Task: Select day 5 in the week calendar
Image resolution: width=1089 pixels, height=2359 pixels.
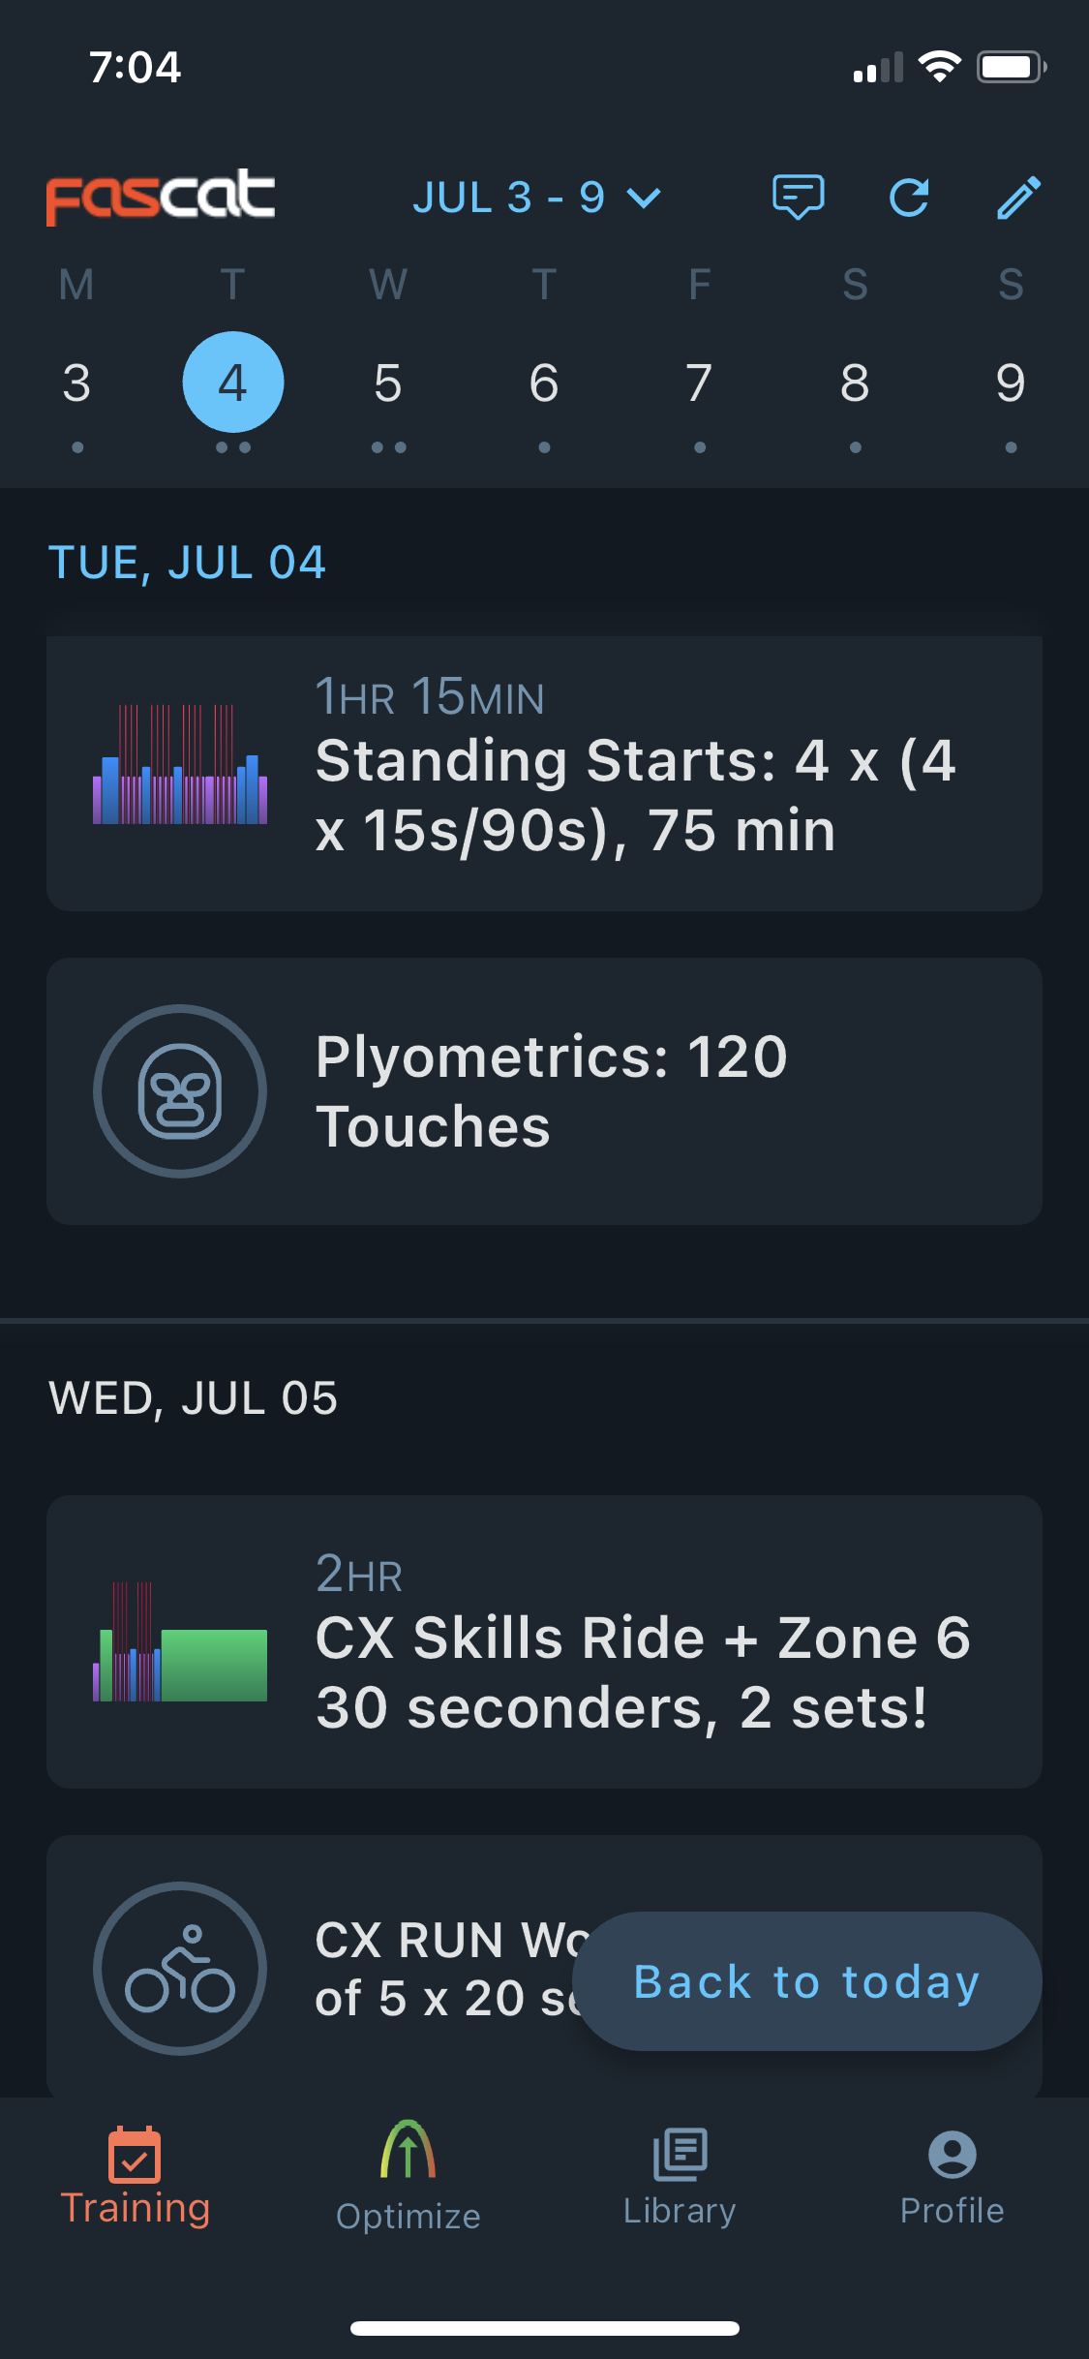Action: point(388,383)
